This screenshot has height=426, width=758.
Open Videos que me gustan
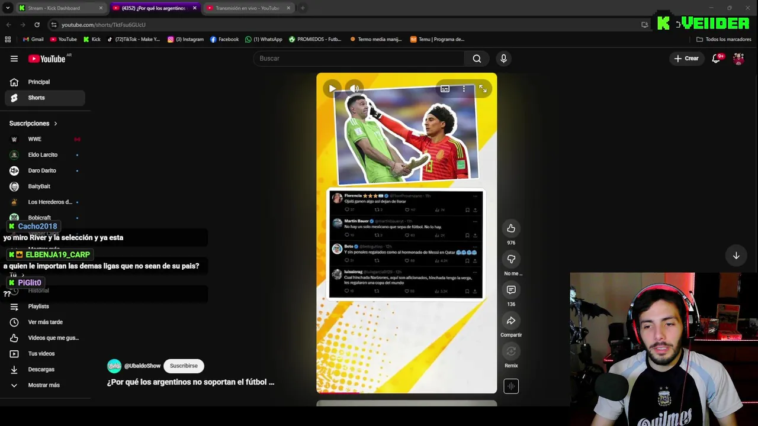tap(45, 338)
